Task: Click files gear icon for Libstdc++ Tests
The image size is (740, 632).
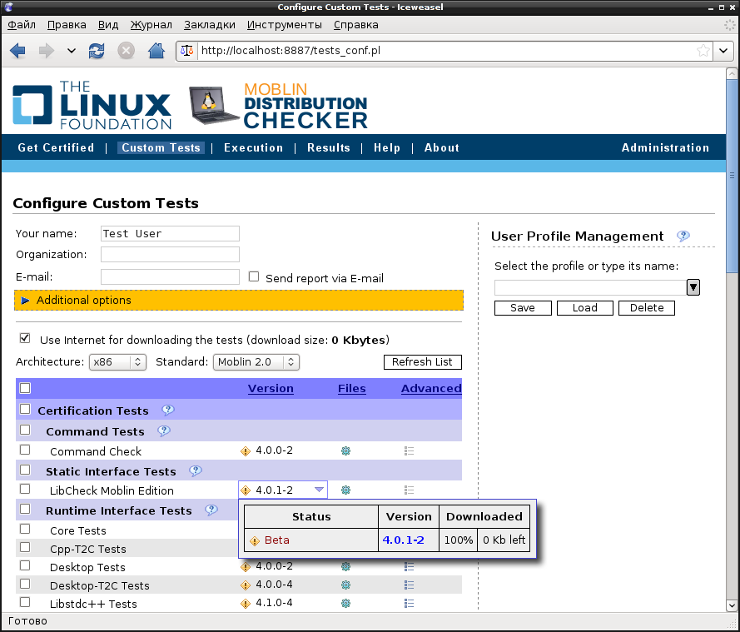Action: pyautogui.click(x=346, y=603)
